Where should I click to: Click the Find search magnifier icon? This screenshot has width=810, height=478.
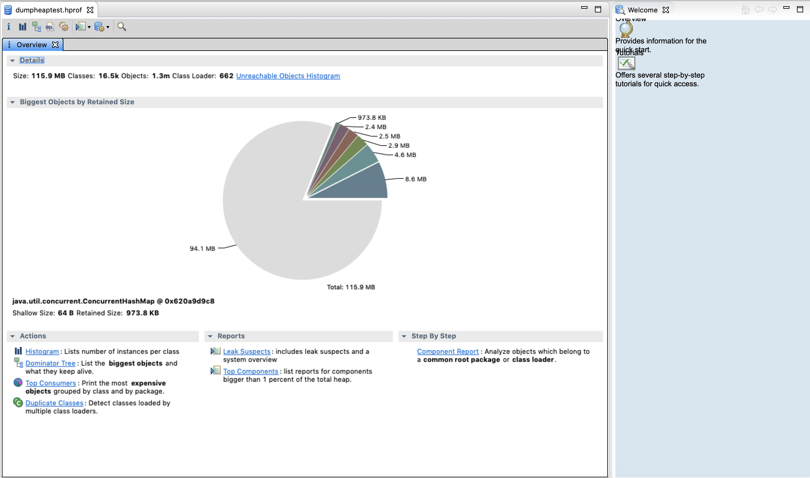[122, 27]
